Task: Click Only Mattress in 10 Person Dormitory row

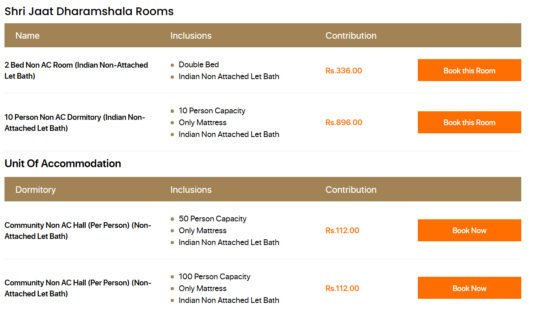Action: 202,123
